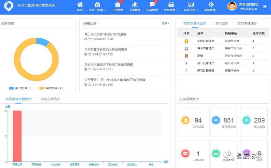Screen dimensions: 271x168
Task: Select 本月投诉次数统计 tab
Action: coord(18,99)
